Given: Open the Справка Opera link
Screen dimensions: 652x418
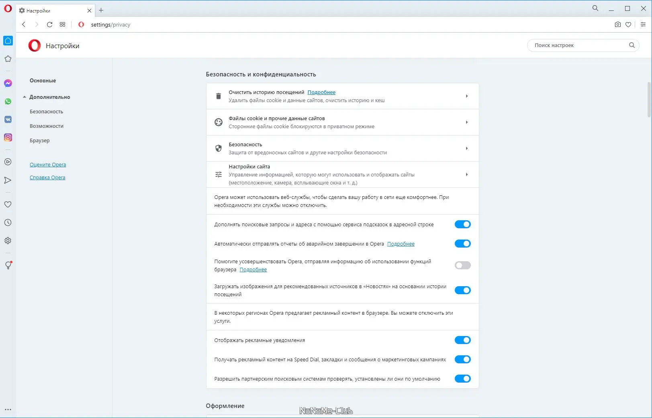Looking at the screenshot, I should (47, 177).
